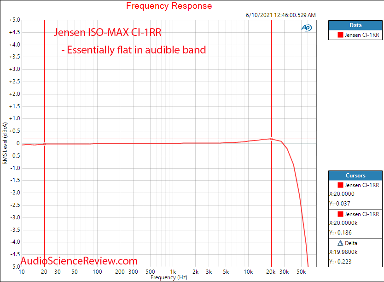This screenshot has width=384, height=282.
Task: Click the Delta triangle icon
Action: [340, 243]
